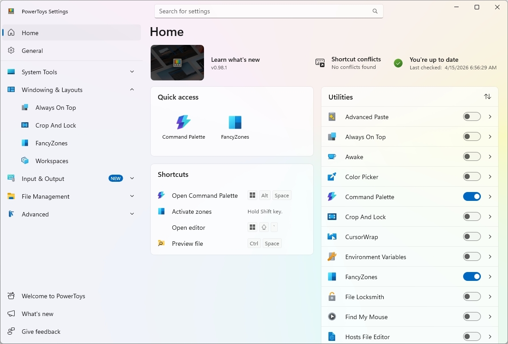Collapse the Windowing & Layouts section
This screenshot has width=508, height=344.
click(x=132, y=89)
